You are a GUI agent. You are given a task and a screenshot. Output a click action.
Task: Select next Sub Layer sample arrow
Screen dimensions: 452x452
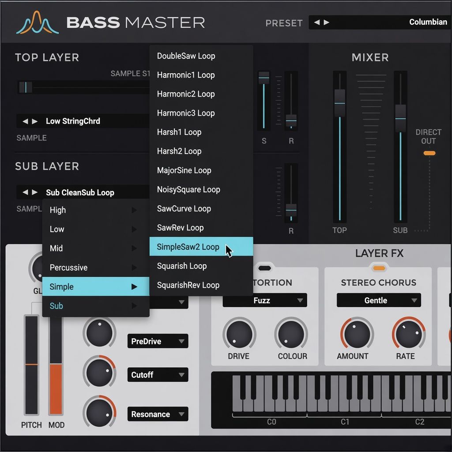(x=35, y=192)
